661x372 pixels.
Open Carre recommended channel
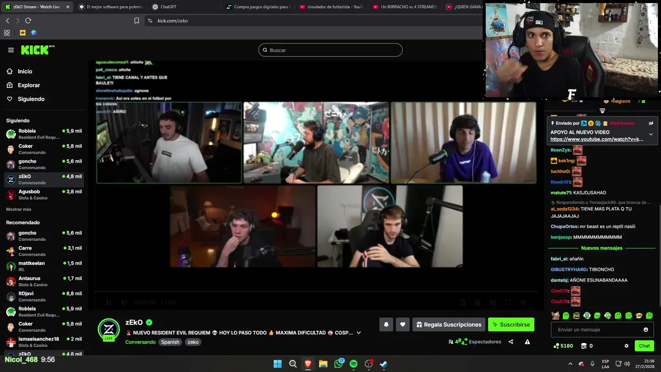point(44,251)
